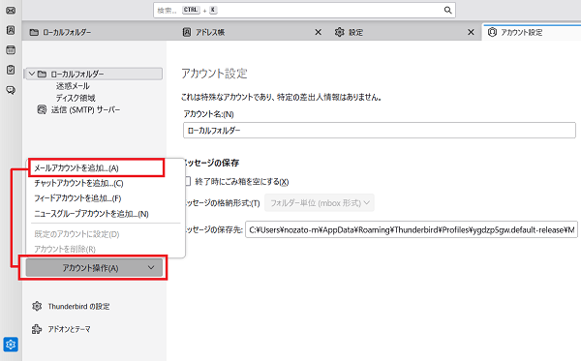Open the アカウント操作 dropdown button
581x361 pixels.
(x=94, y=268)
